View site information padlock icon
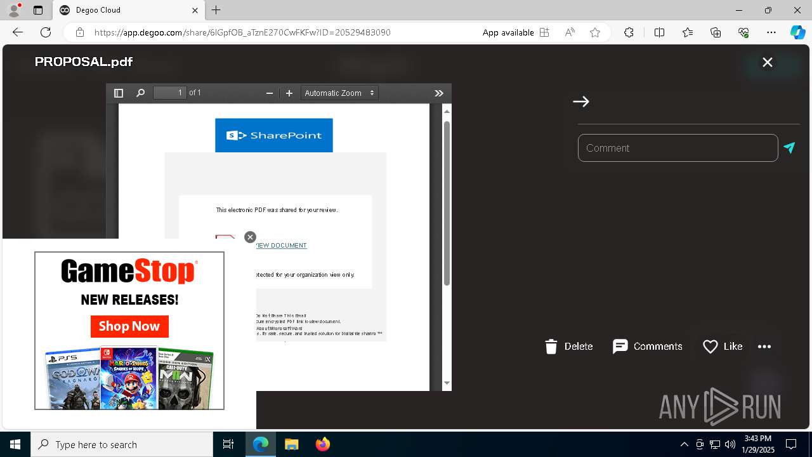This screenshot has width=812, height=457. tap(80, 32)
